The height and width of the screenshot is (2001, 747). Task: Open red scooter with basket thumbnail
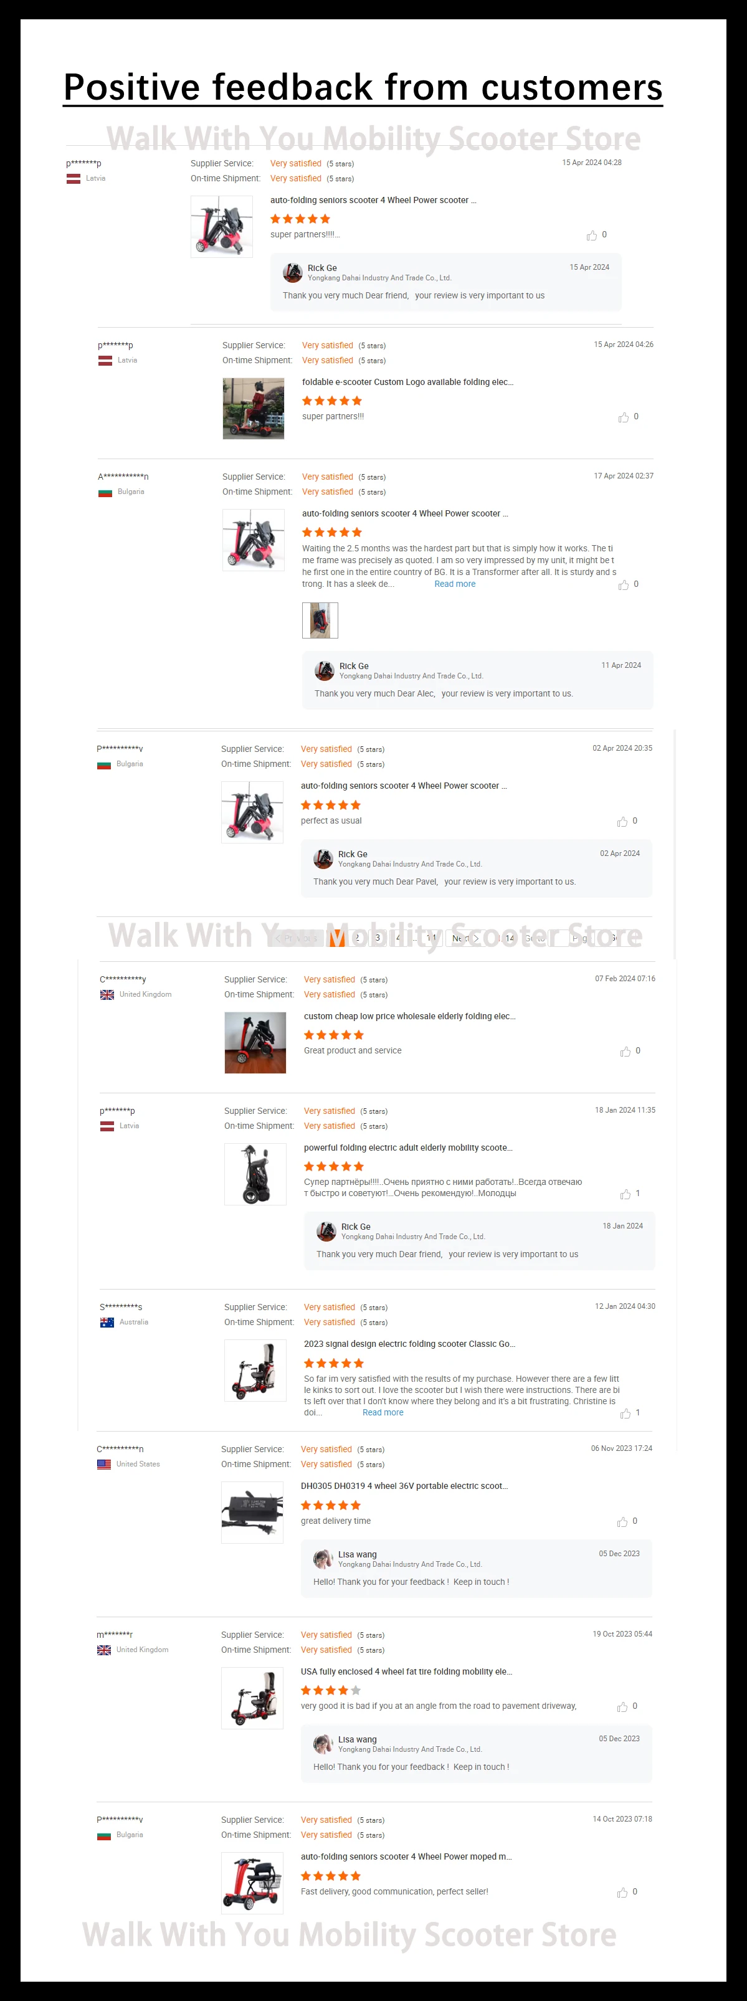point(252,1883)
